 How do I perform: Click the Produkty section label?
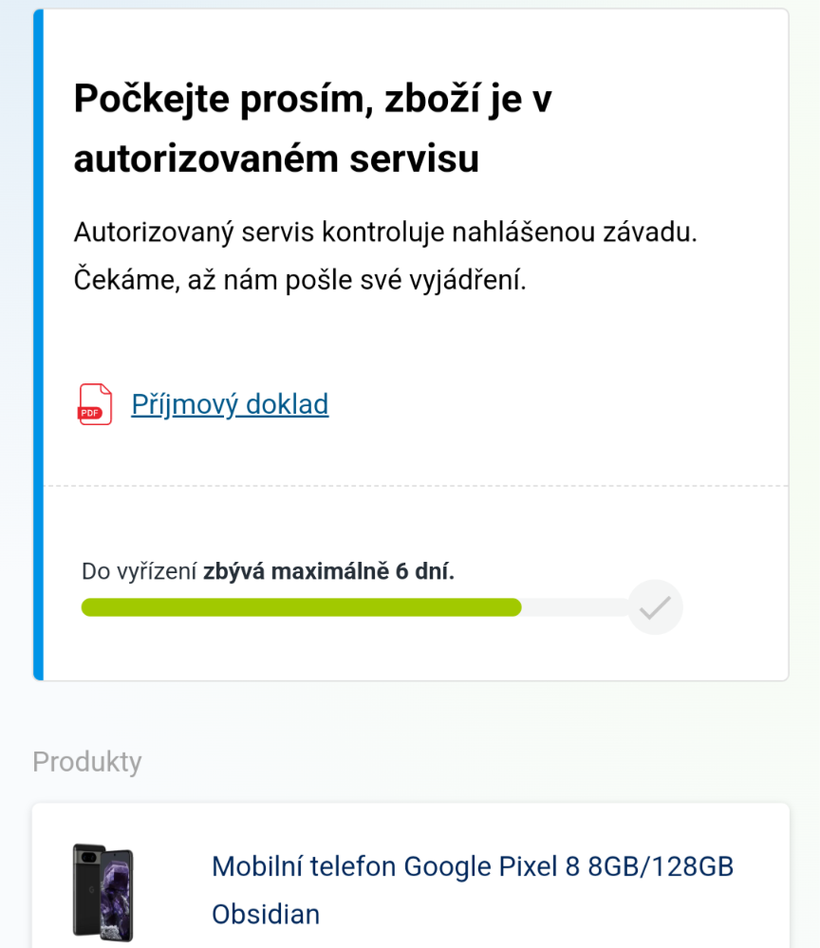click(87, 762)
